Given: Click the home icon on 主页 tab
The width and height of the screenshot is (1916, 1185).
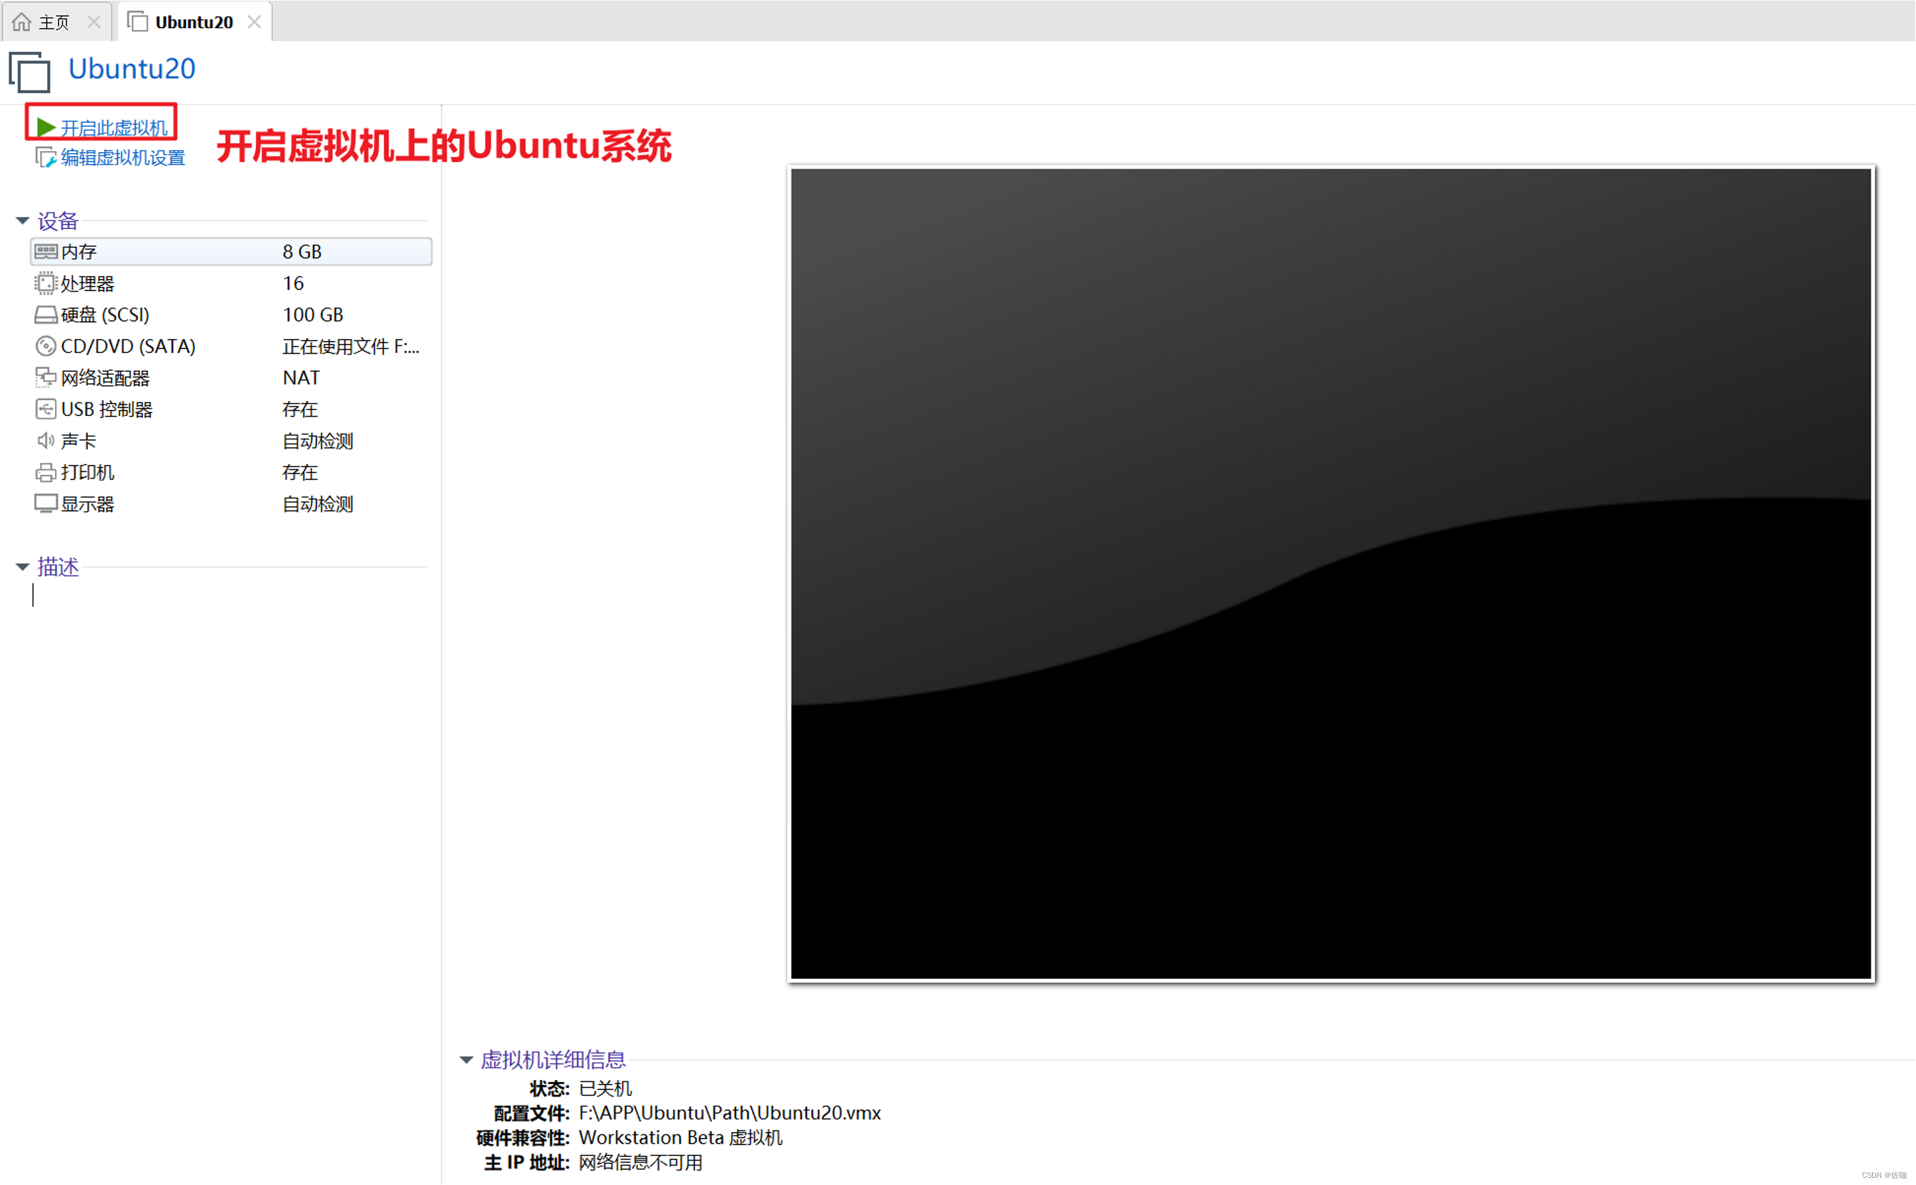Looking at the screenshot, I should (x=22, y=22).
